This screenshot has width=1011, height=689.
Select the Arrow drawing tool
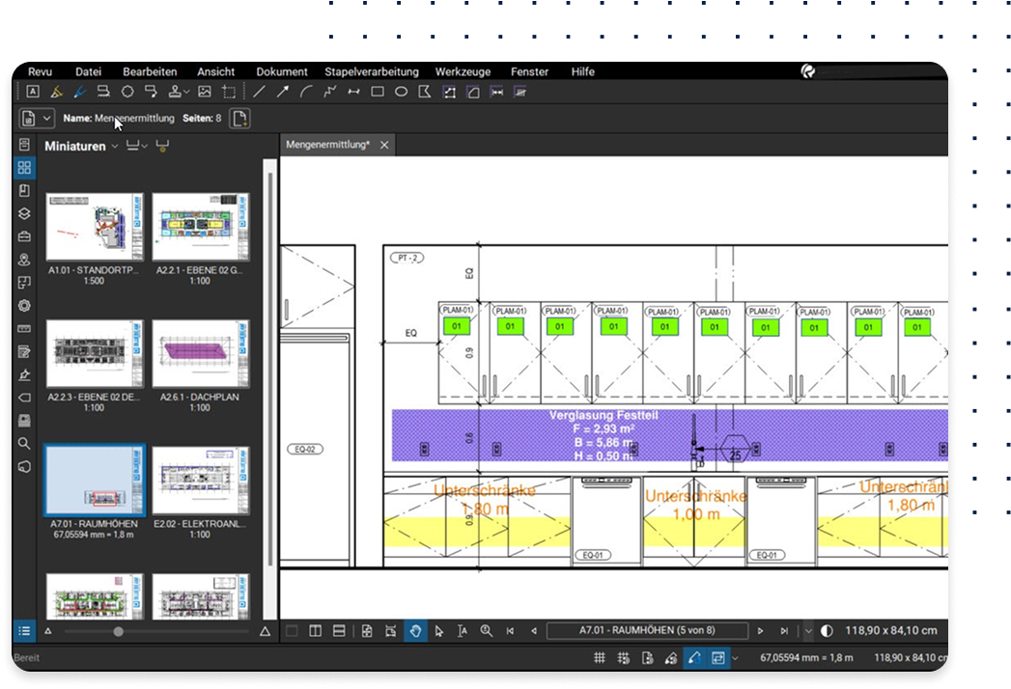282,92
